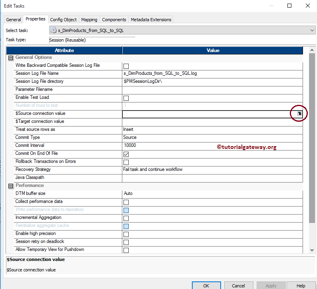
Task: Go to the Config Object tab
Action: [63, 20]
